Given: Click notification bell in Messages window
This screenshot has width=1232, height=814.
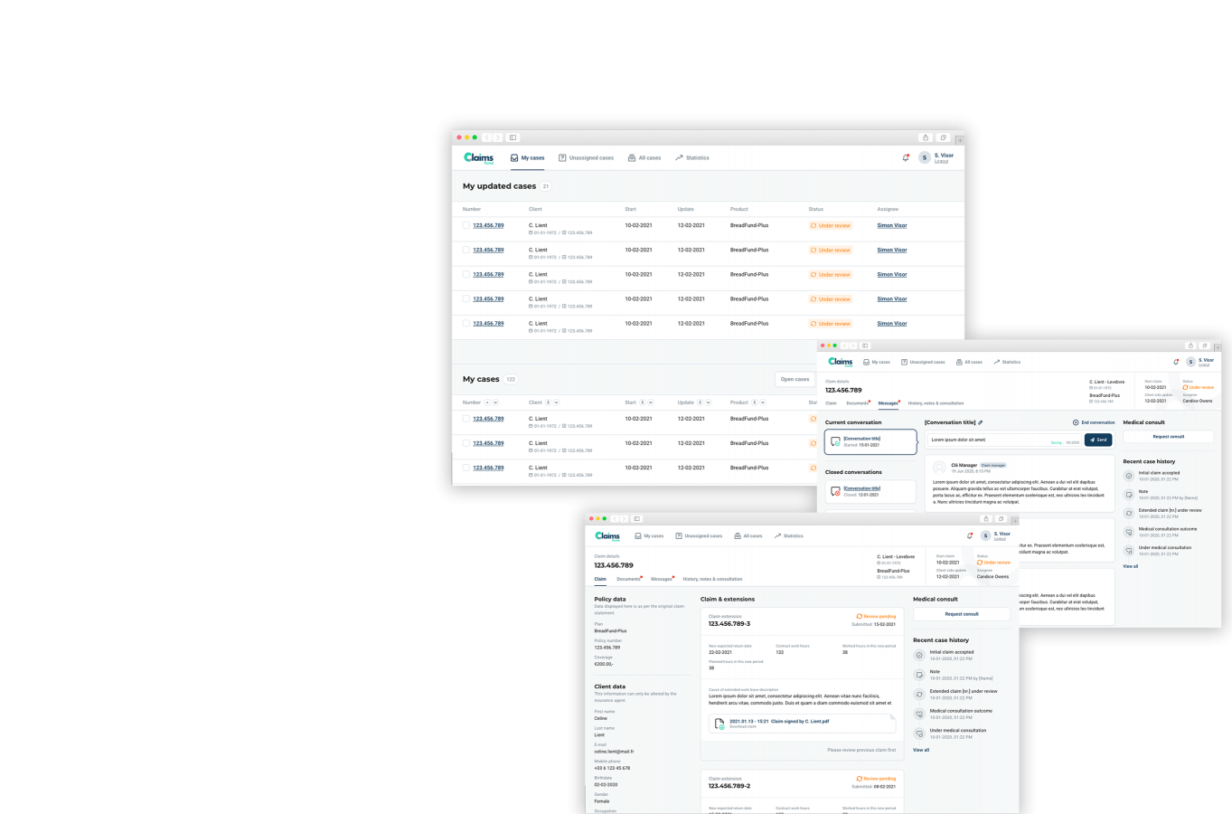Looking at the screenshot, I should (1176, 362).
